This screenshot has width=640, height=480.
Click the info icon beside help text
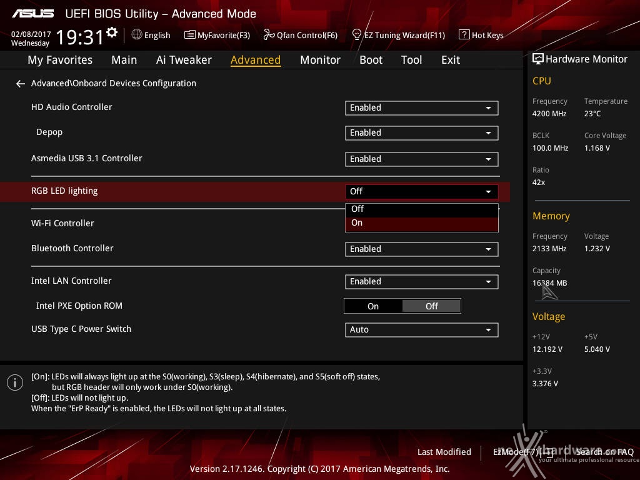[x=15, y=382]
